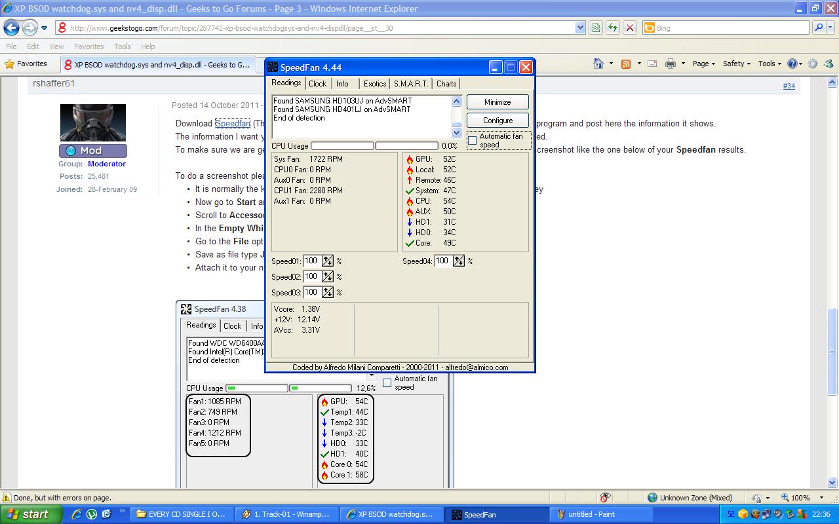Click the Messenger people icon in the command bar
This screenshot has width=839, height=524.
tap(829, 64)
